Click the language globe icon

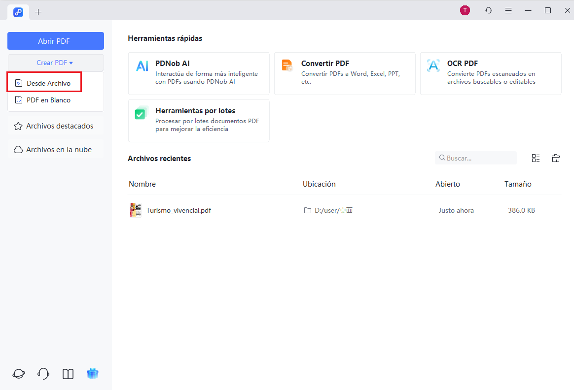click(x=18, y=374)
